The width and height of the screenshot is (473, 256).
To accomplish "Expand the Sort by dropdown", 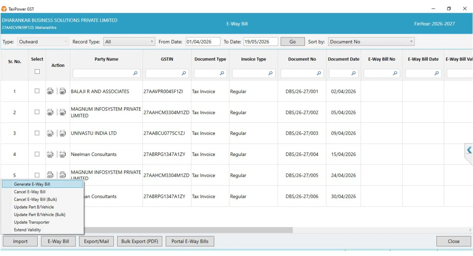I will pyautogui.click(x=371, y=42).
